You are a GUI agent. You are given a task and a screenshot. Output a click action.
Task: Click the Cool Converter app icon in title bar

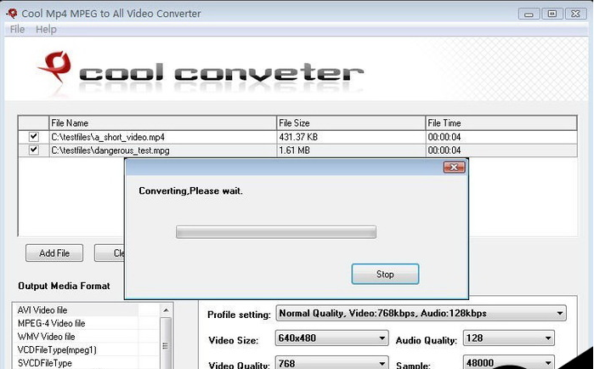12,14
